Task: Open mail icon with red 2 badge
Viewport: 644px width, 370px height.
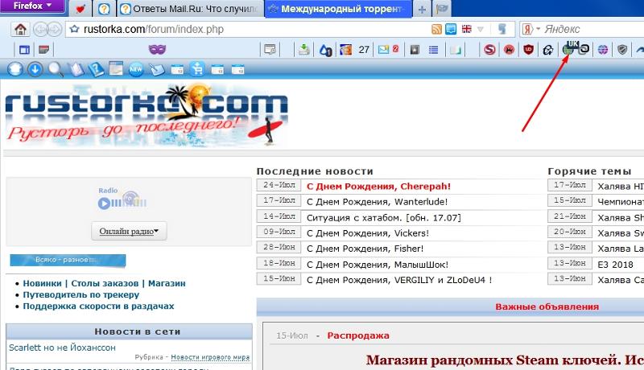Action: coord(388,50)
